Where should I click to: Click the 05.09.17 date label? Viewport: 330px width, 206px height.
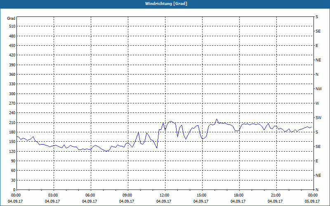(312, 201)
